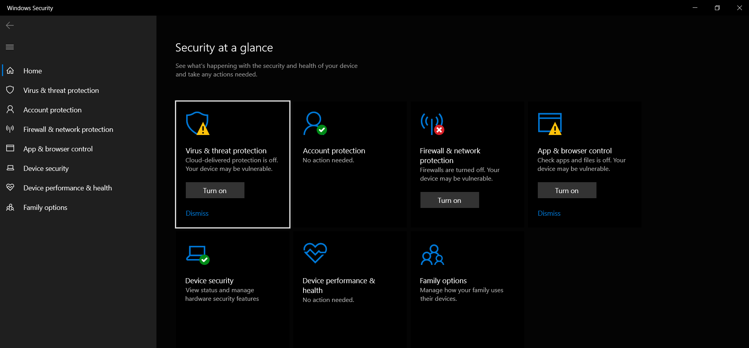Turn on App & browser control

pos(567,190)
